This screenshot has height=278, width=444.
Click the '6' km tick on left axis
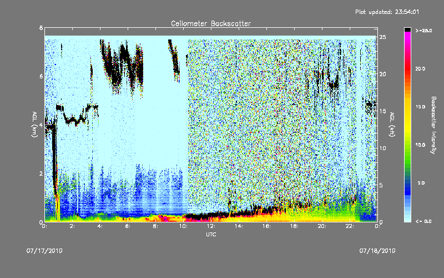click(x=41, y=76)
